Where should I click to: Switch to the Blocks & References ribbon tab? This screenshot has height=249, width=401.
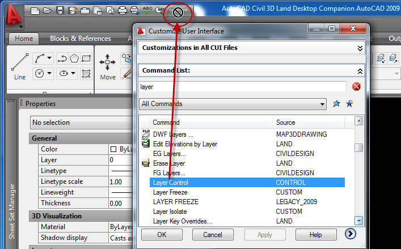(x=81, y=39)
